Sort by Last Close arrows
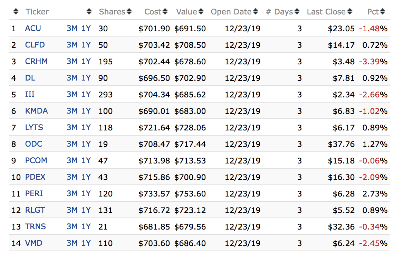 click(x=350, y=12)
